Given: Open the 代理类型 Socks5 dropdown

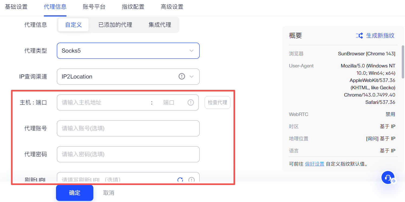Looking at the screenshot, I should (x=128, y=51).
